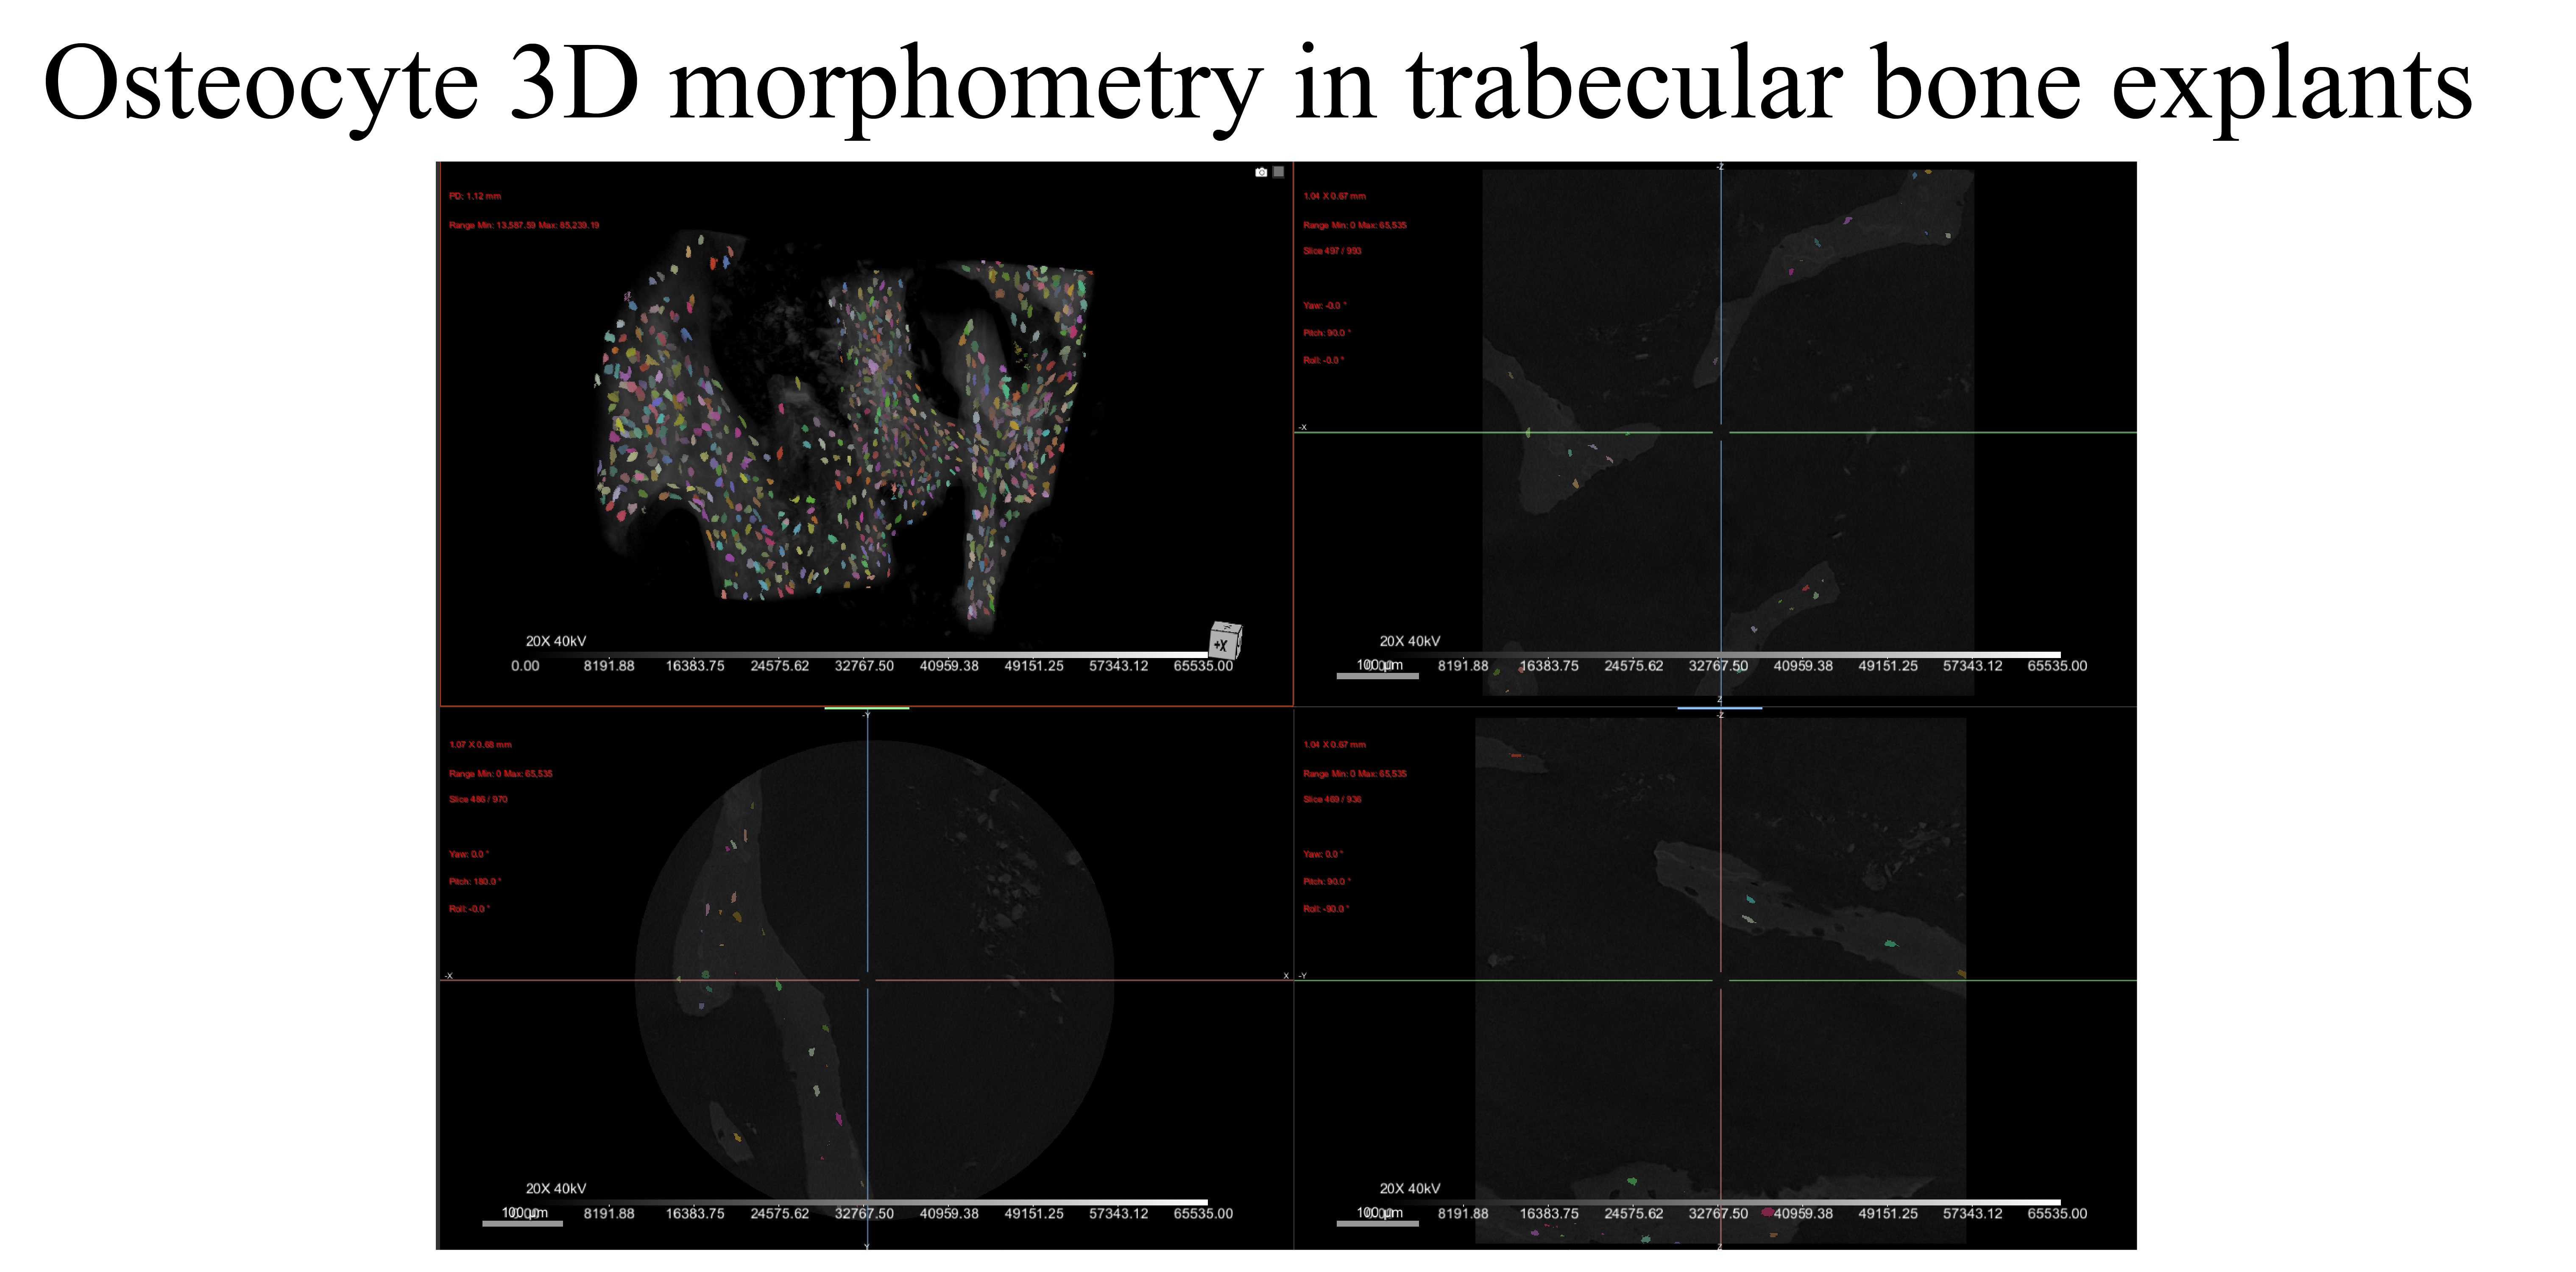Image resolution: width=2576 pixels, height=1272 pixels.
Task: Click the 100 µm scale bar in the top-right view
Action: coord(1377,676)
